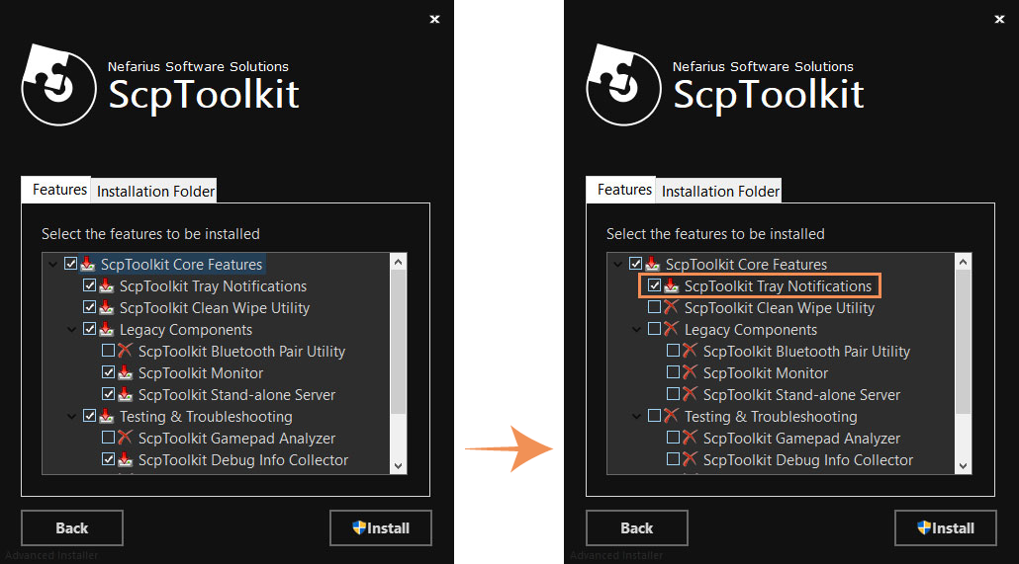Switch to Installation Folder tab in left window
The width and height of the screenshot is (1019, 564).
(x=155, y=192)
